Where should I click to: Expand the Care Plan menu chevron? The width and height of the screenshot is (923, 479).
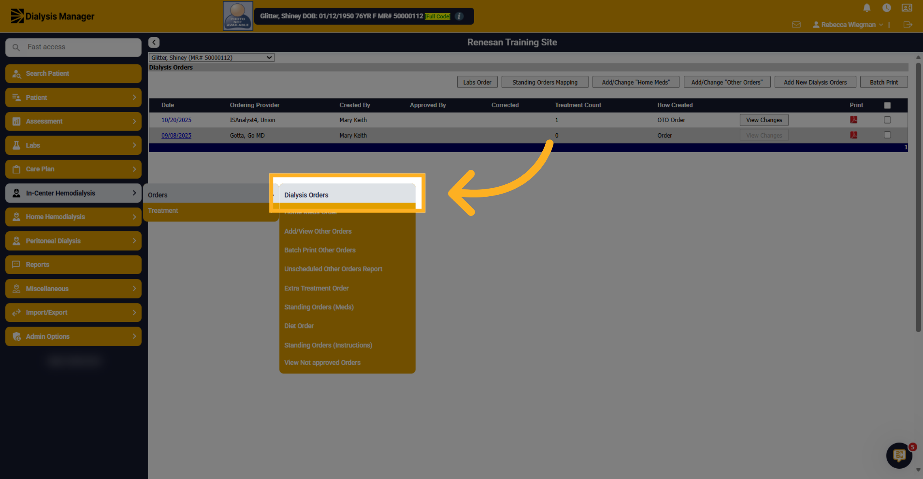pyautogui.click(x=134, y=169)
